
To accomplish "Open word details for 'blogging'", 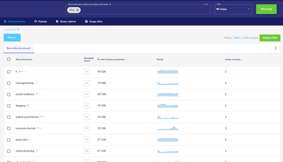I will [x=87, y=106].
